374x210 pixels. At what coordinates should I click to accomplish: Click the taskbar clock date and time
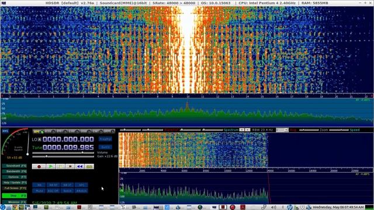click(x=338, y=208)
